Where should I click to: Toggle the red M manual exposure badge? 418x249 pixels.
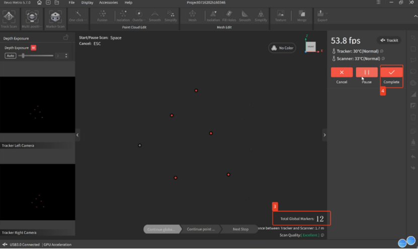point(33,48)
